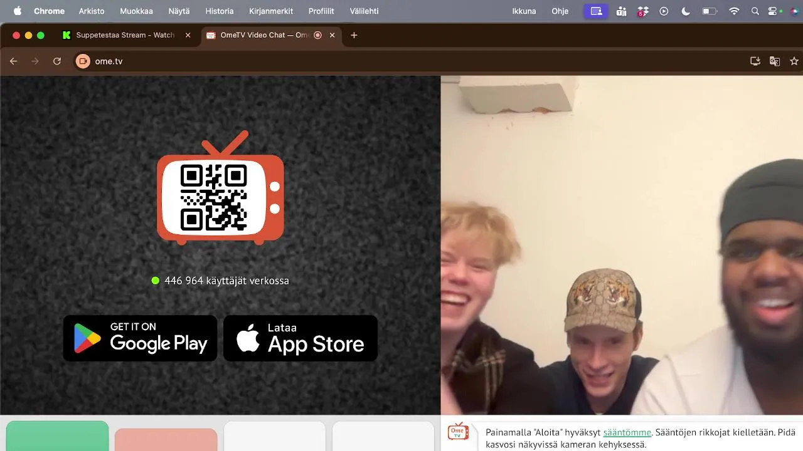This screenshot has height=451, width=803.
Task: Open the sääntömme rules link
Action: 627,432
